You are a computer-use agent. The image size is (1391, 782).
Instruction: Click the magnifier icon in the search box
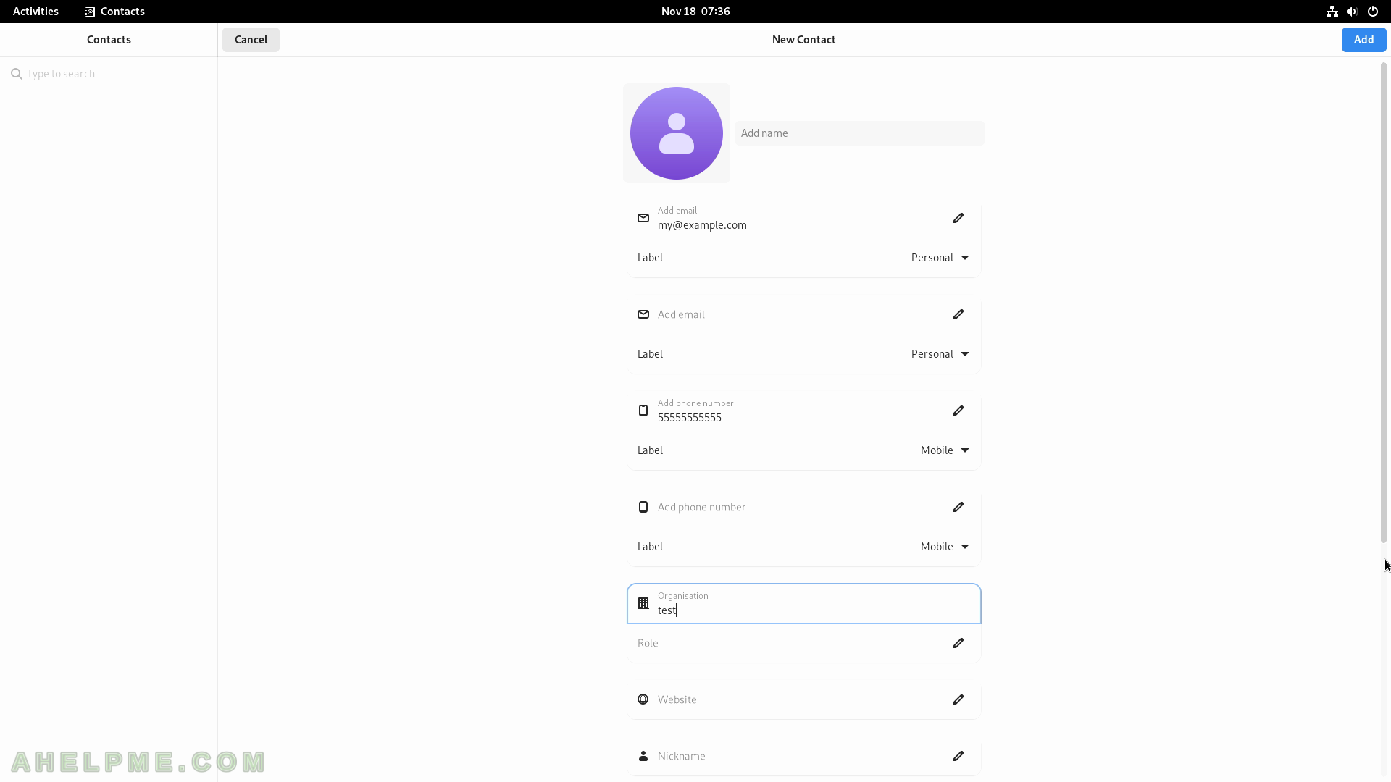(17, 74)
